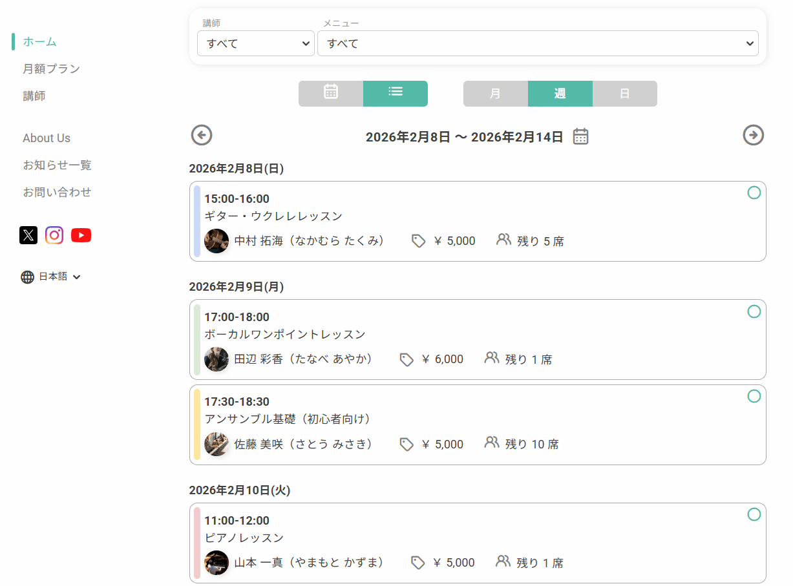
Task: Expand the 日本語 language selector
Action: 51,277
